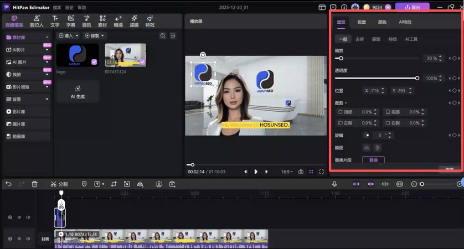Click the search icon in media panel

point(163,36)
